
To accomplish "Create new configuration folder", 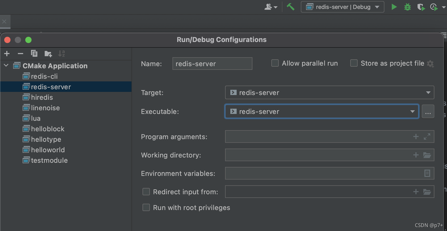I will click(48, 54).
